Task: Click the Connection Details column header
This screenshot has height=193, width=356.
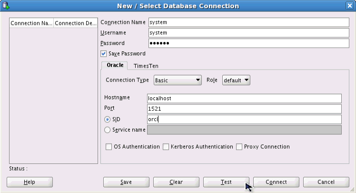Action: [76, 23]
